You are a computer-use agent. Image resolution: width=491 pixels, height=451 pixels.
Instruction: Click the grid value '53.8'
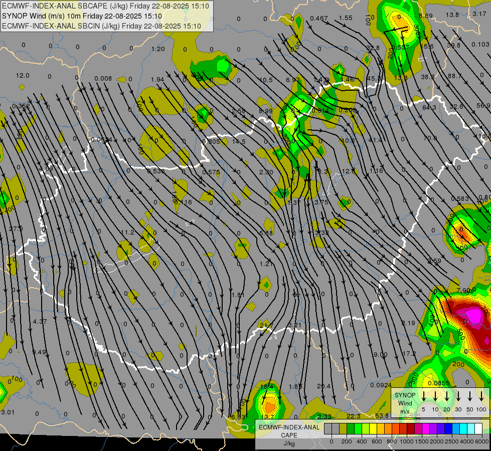(382, 415)
